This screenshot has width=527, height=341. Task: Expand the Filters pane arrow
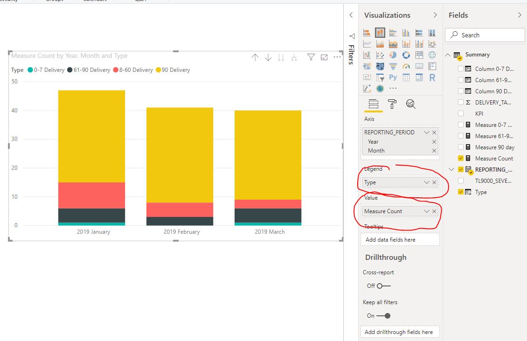(351, 15)
